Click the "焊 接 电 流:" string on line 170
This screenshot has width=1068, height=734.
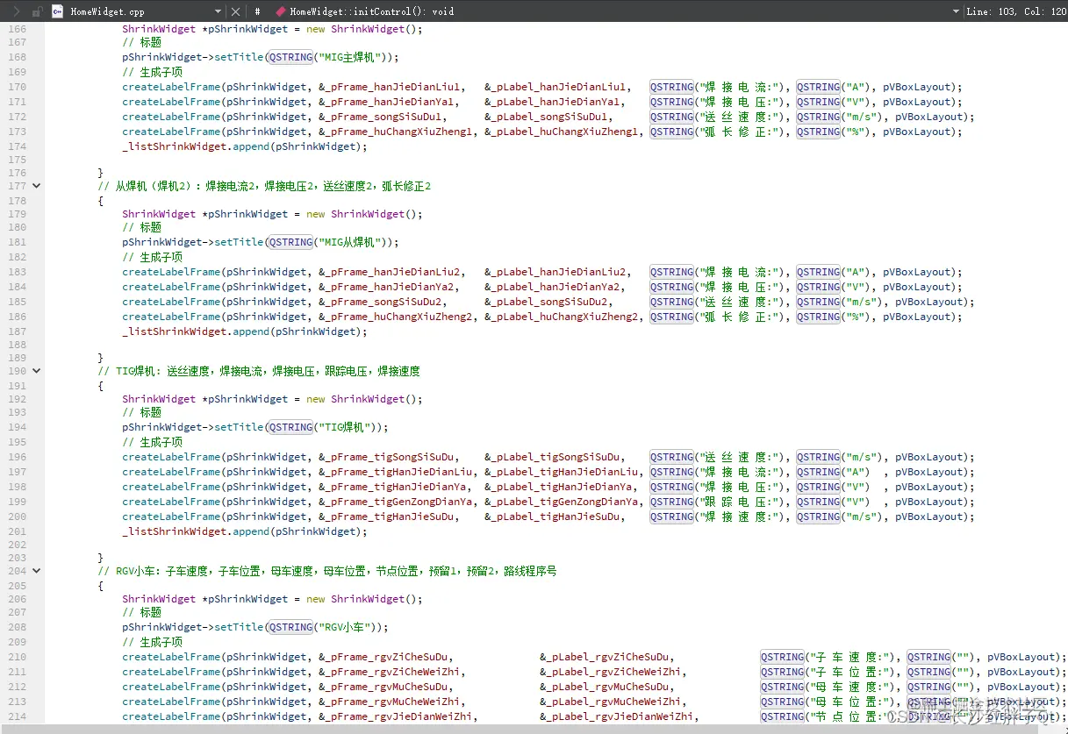740,87
